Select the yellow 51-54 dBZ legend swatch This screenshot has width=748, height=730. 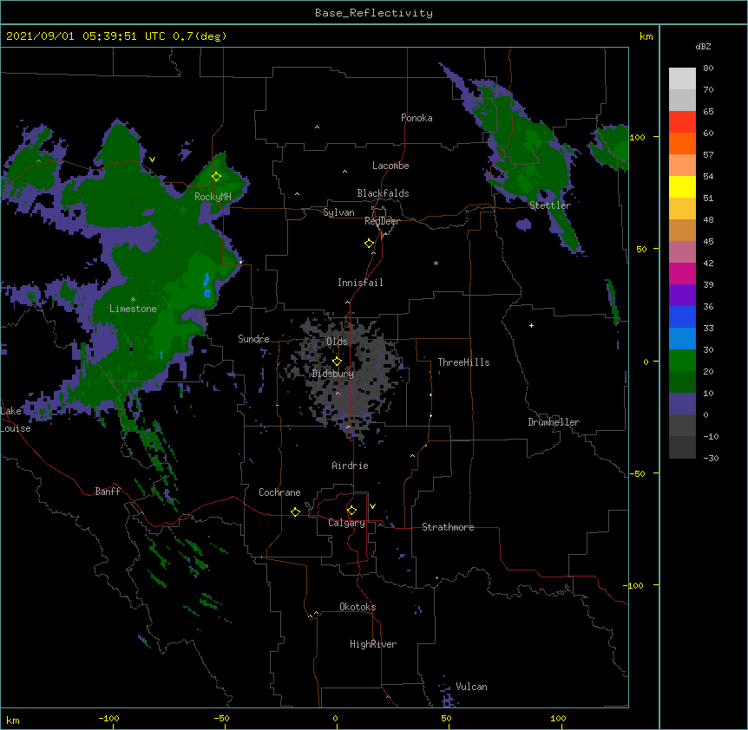pyautogui.click(x=682, y=186)
